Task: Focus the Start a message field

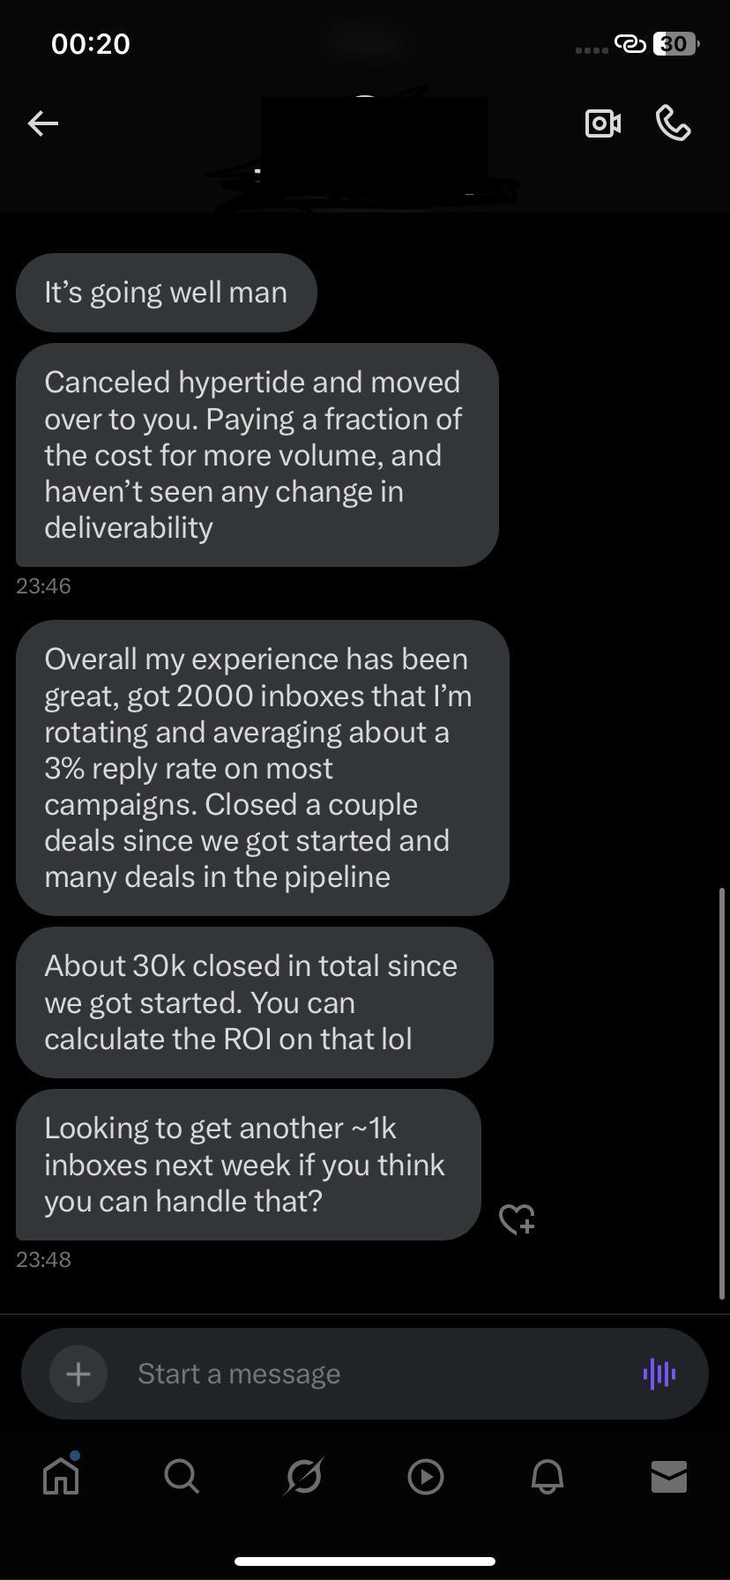Action: pos(370,1374)
